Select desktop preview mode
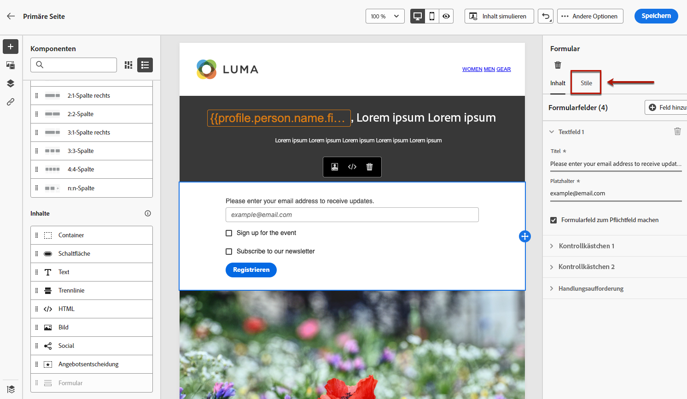687x399 pixels. pos(418,16)
